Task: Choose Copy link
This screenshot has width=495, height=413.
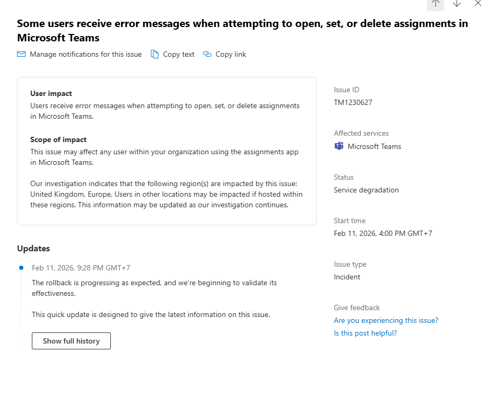Action: (231, 54)
